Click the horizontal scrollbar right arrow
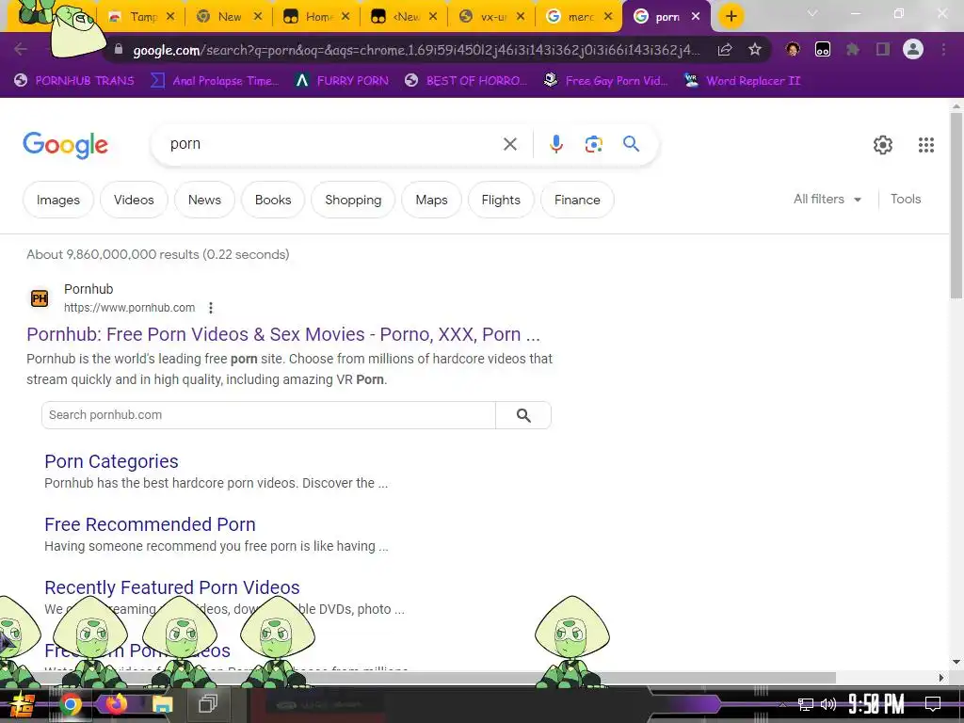This screenshot has width=964, height=723. 940,678
